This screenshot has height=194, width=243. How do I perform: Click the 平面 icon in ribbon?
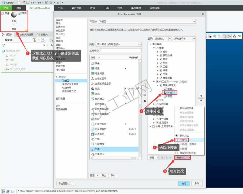(20, 13)
